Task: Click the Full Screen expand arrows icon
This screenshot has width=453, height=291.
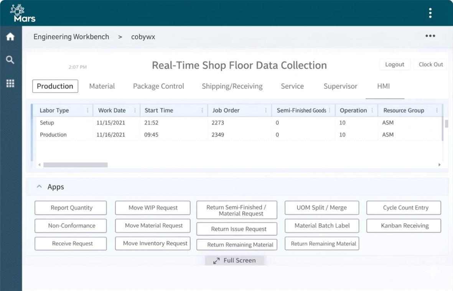Action: click(216, 261)
